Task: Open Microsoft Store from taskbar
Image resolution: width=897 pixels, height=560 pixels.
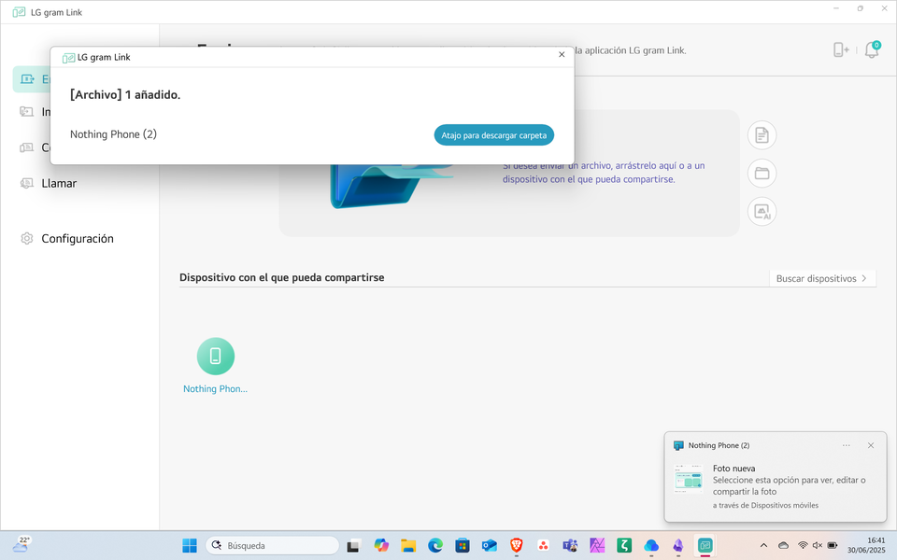Action: pyautogui.click(x=463, y=546)
